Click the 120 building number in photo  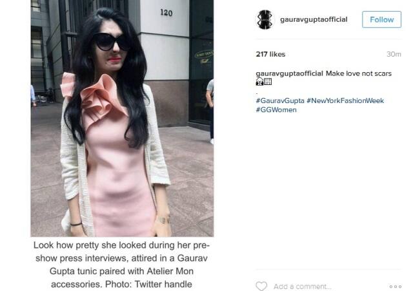[x=166, y=12]
